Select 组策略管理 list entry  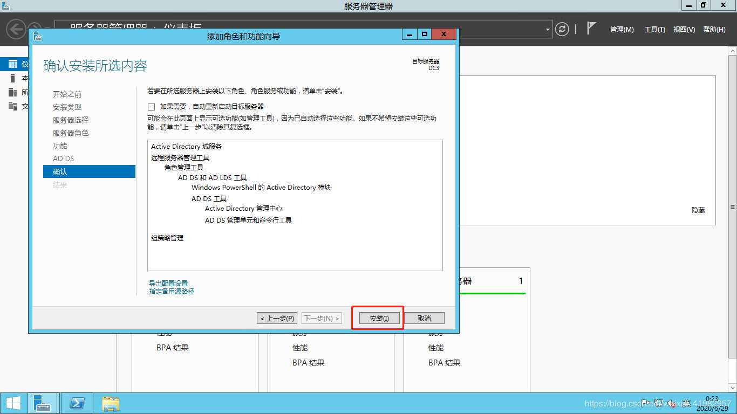click(x=167, y=238)
